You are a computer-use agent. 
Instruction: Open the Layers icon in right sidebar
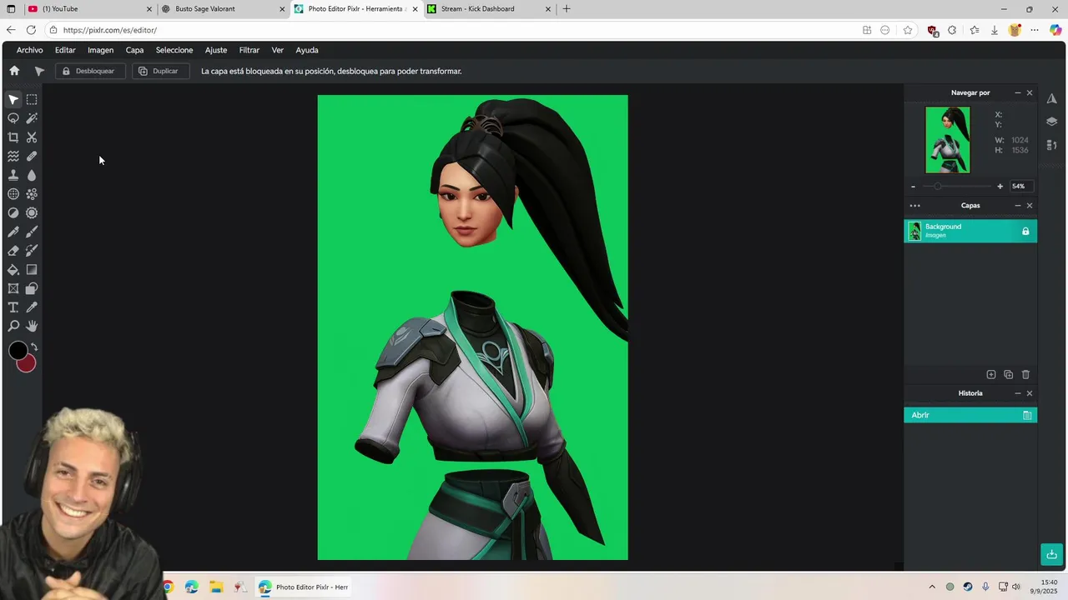coord(1052,122)
